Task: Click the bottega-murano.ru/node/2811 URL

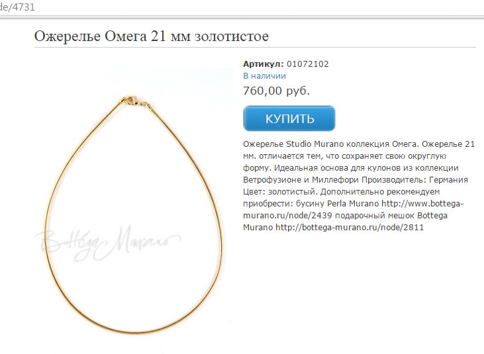Action: tap(350, 228)
